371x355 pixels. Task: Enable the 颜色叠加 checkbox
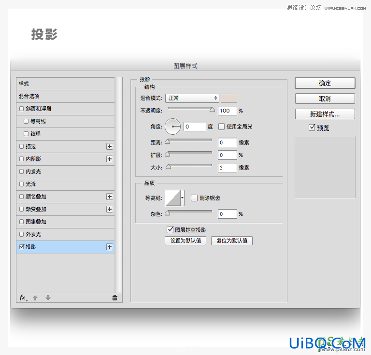[x=22, y=197]
